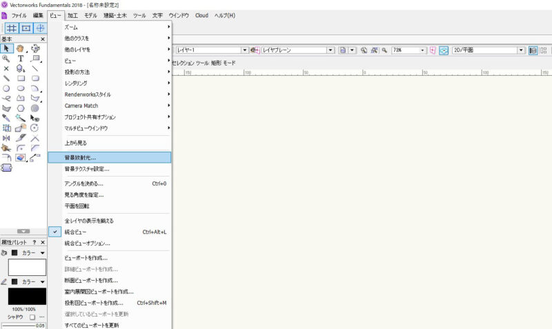Click the Fit to Objects zoom icon
Screen dimensions: 552x329
[x=374, y=50]
